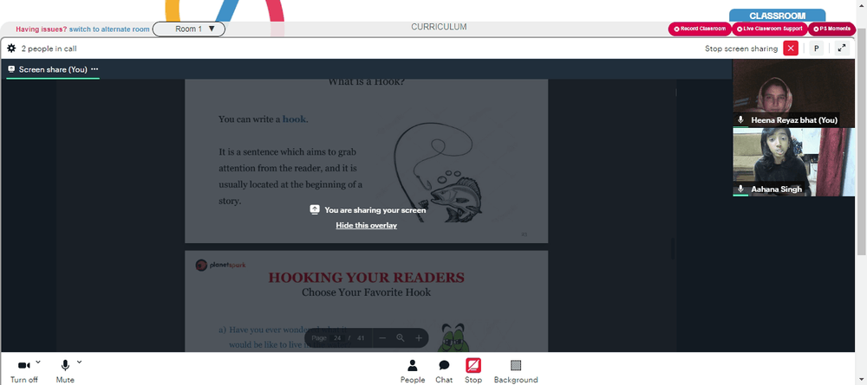Select Aahana Singh video tile

tap(793, 162)
